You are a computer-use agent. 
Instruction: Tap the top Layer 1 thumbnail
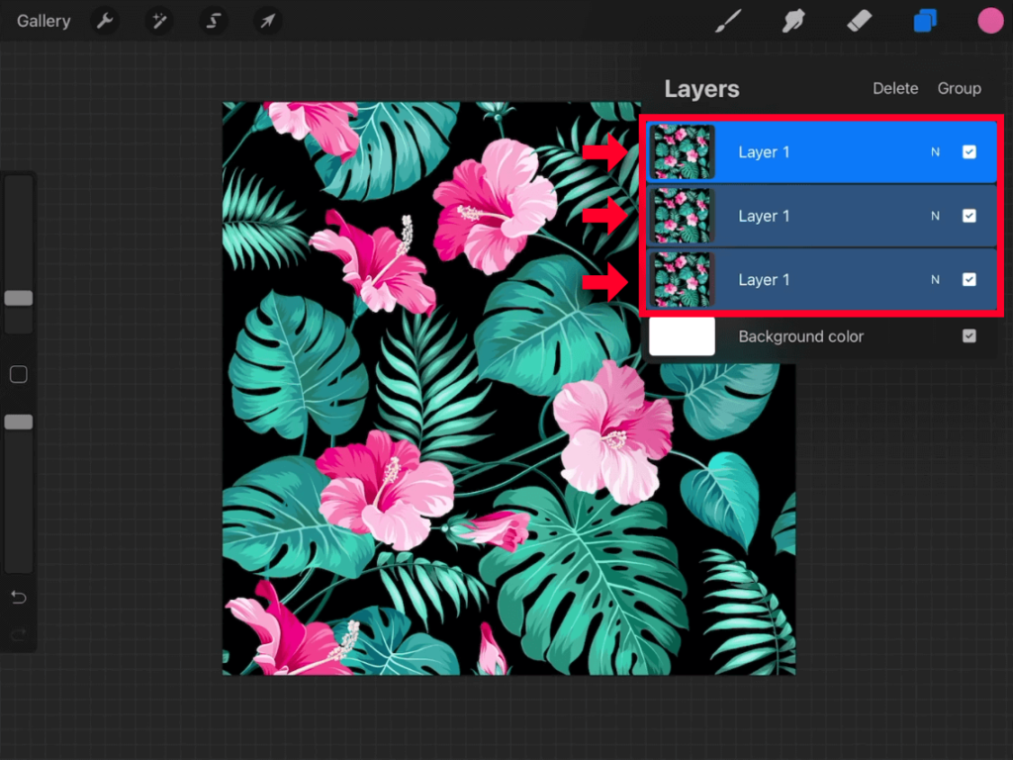click(x=683, y=151)
